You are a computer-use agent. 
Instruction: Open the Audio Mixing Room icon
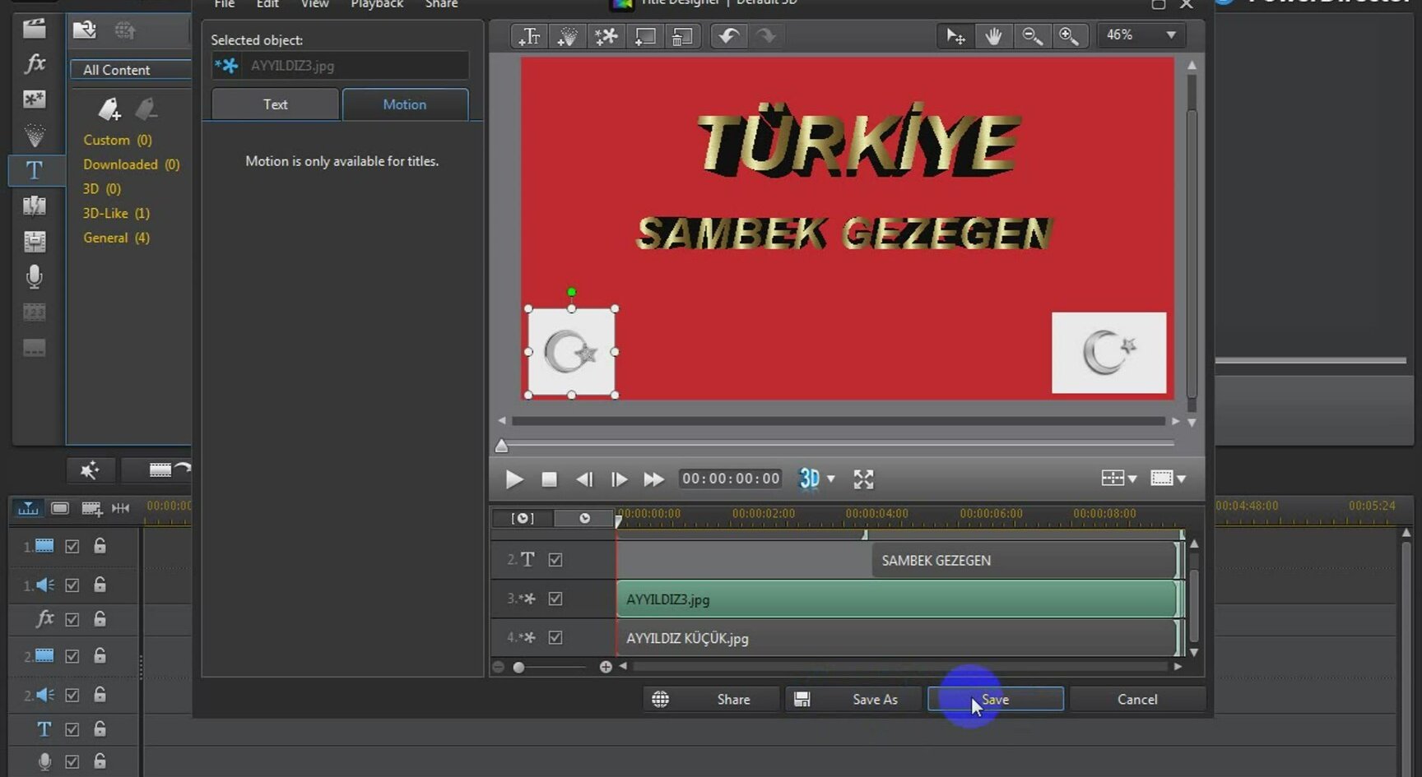[x=35, y=242]
